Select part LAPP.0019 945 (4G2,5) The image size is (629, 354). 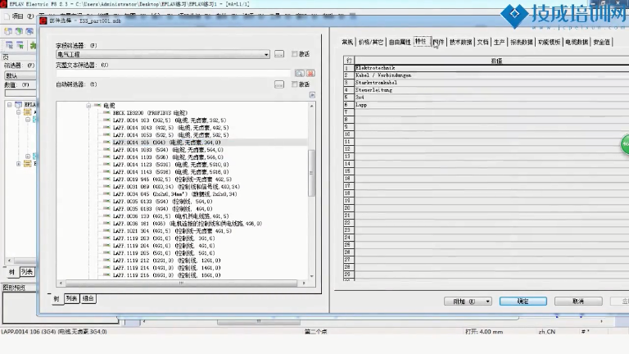[x=172, y=179]
